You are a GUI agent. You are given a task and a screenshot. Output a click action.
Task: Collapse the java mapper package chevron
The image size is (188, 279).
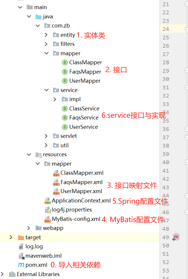point(46,53)
